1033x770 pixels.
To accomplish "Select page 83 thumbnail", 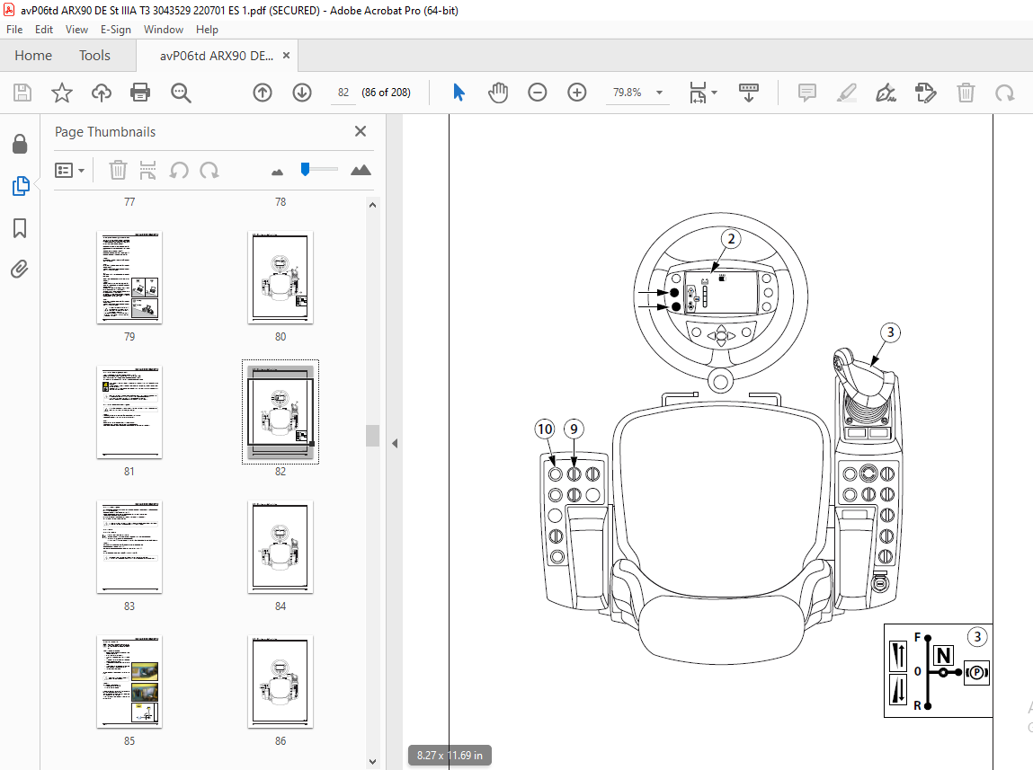I will 129,547.
